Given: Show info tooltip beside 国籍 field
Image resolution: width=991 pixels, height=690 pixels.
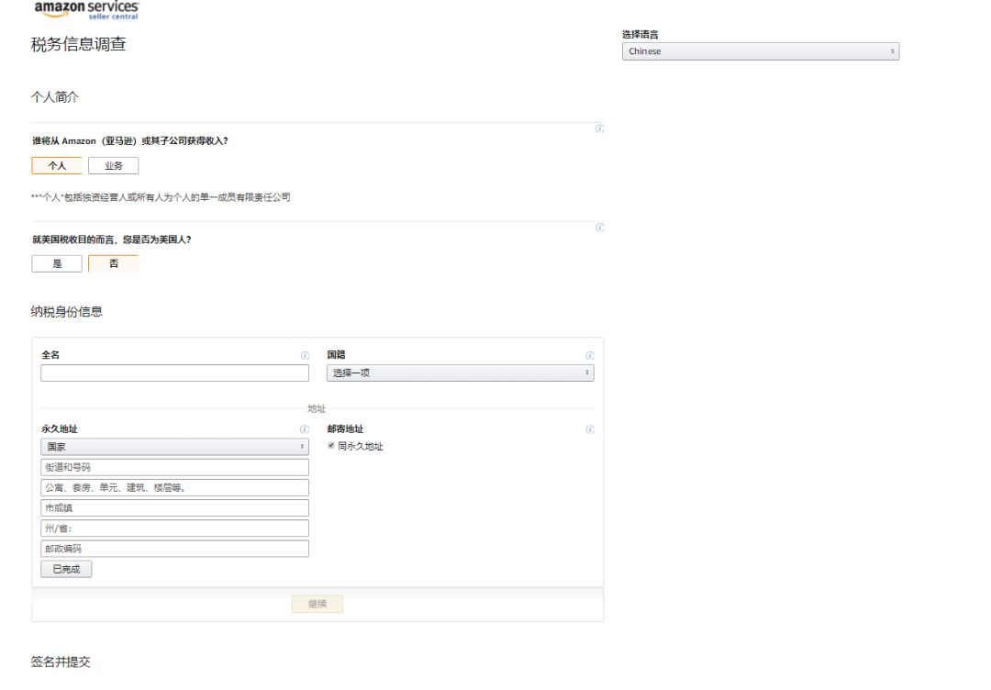Looking at the screenshot, I should [590, 356].
